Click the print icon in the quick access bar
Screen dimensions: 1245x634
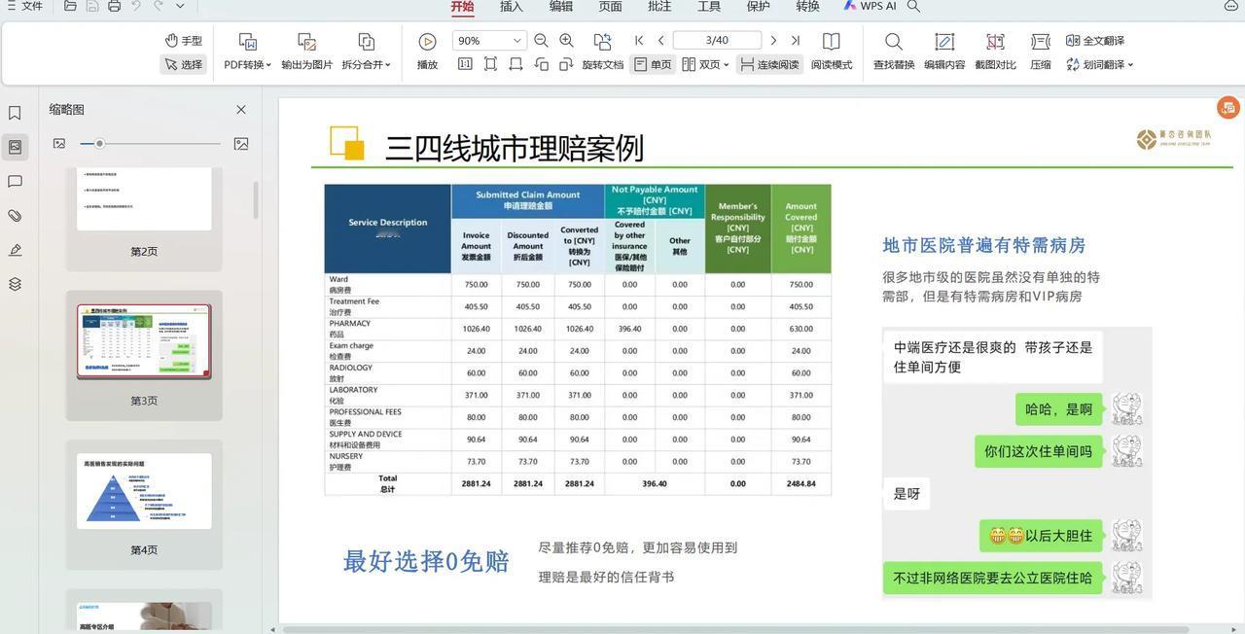pos(114,6)
